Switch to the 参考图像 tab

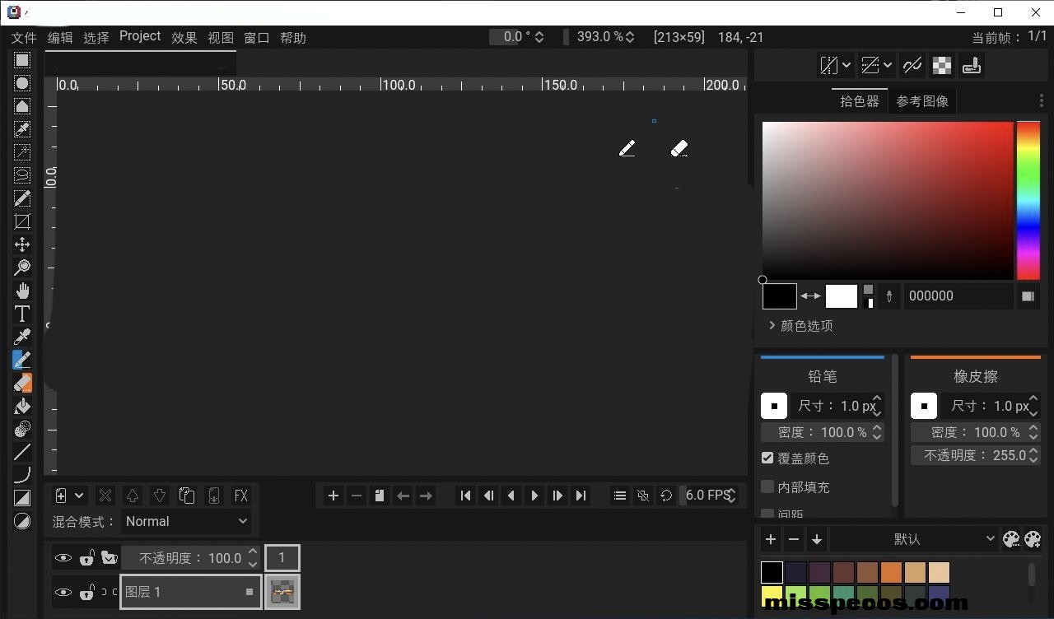(922, 101)
